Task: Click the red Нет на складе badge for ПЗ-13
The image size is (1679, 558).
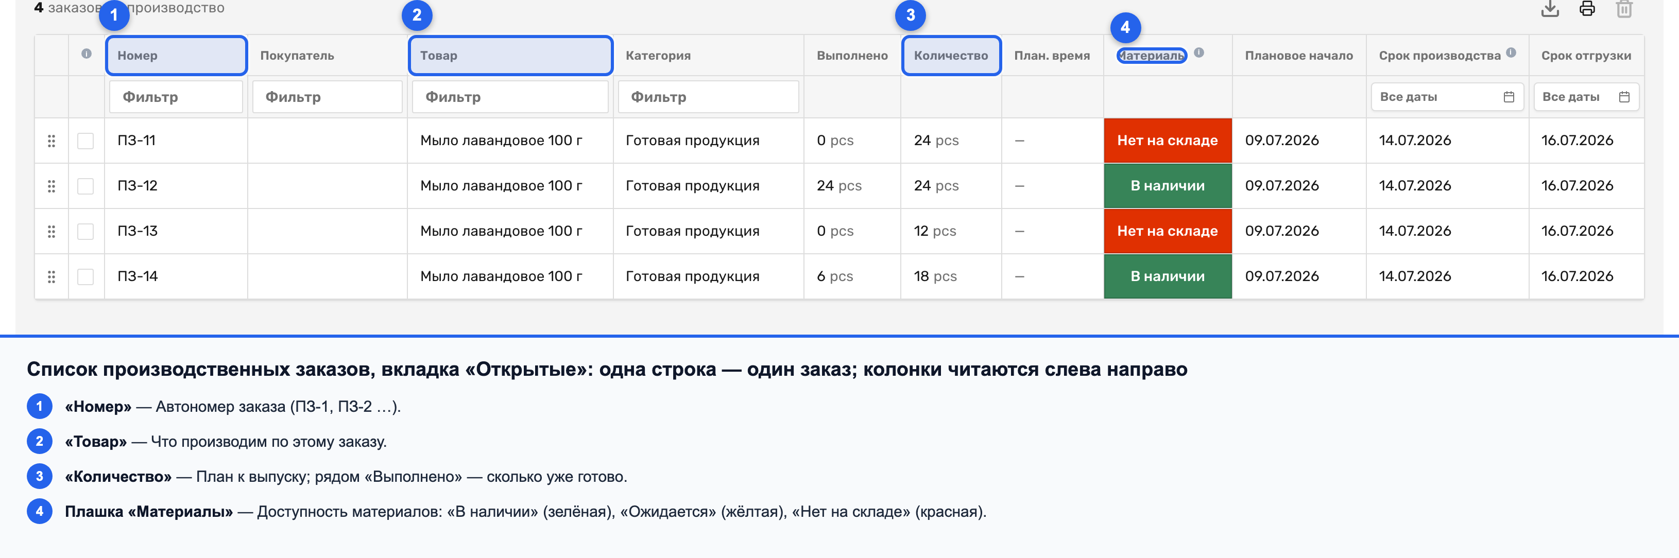Action: (1168, 231)
